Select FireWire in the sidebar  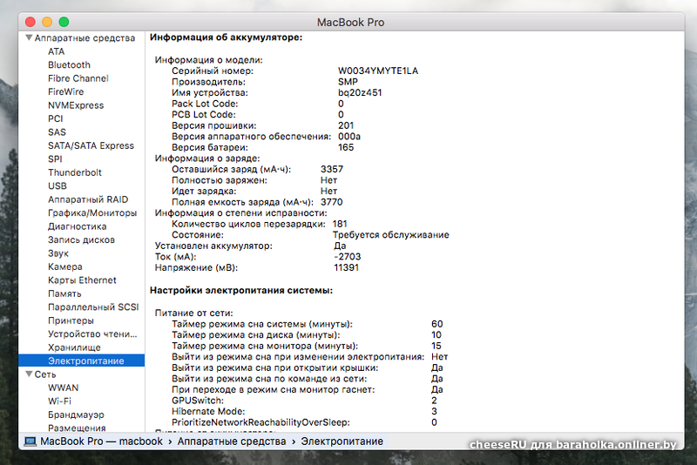(66, 91)
